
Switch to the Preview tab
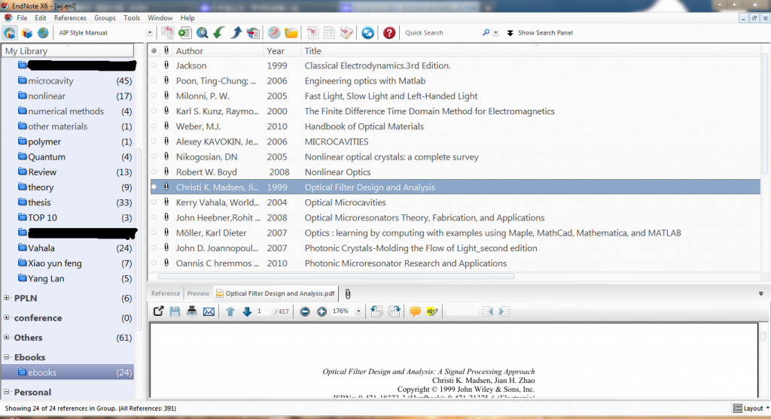click(198, 293)
